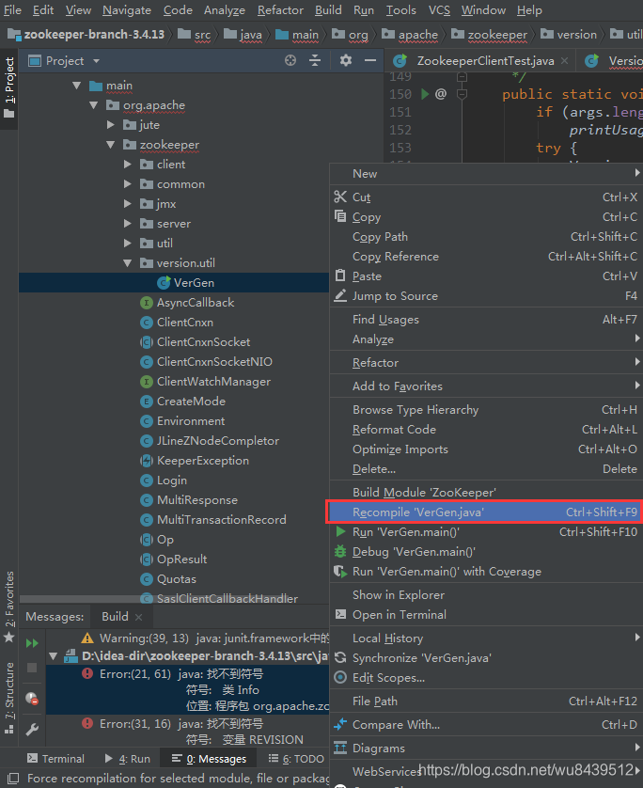The height and width of the screenshot is (788, 643).
Task: Collapse the main folder
Action: coord(77,86)
